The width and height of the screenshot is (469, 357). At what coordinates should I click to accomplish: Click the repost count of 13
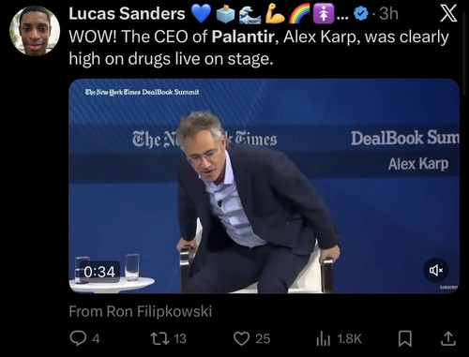(x=180, y=339)
